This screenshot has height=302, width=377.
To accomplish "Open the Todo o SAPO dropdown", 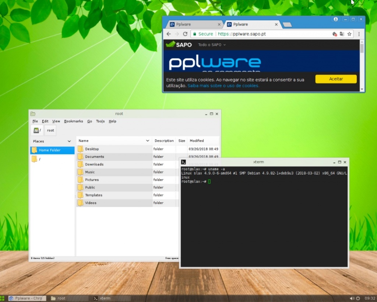I will (211, 45).
